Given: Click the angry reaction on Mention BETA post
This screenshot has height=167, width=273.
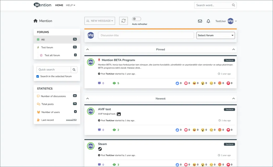Looking at the screenshot, I should (x=220, y=83).
